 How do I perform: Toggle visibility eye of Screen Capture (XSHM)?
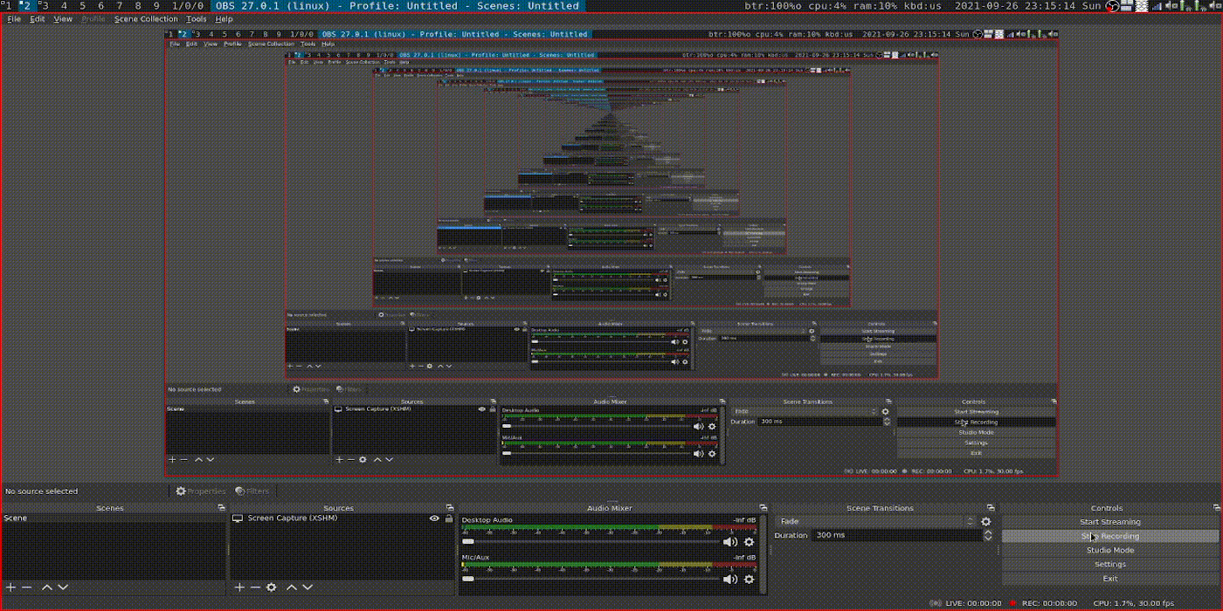point(434,518)
